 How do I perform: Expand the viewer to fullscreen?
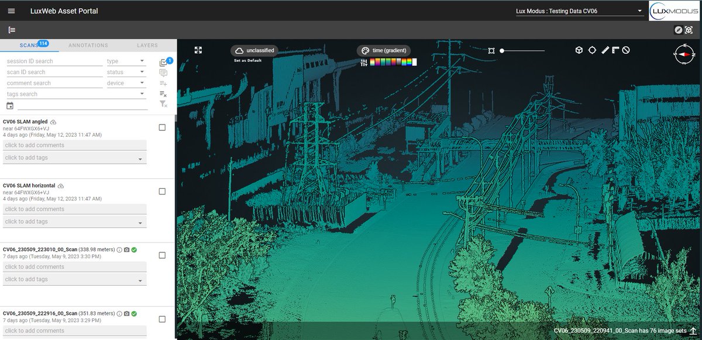(x=198, y=50)
